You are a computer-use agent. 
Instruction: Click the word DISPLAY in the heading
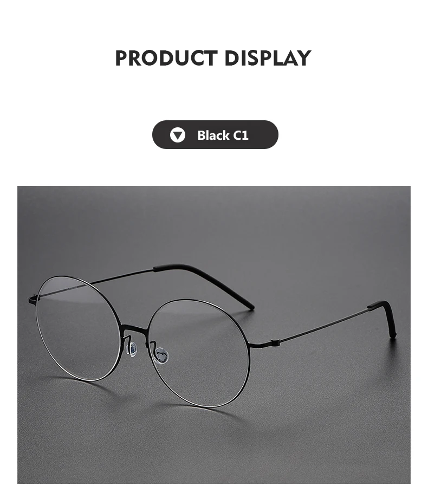(x=268, y=58)
